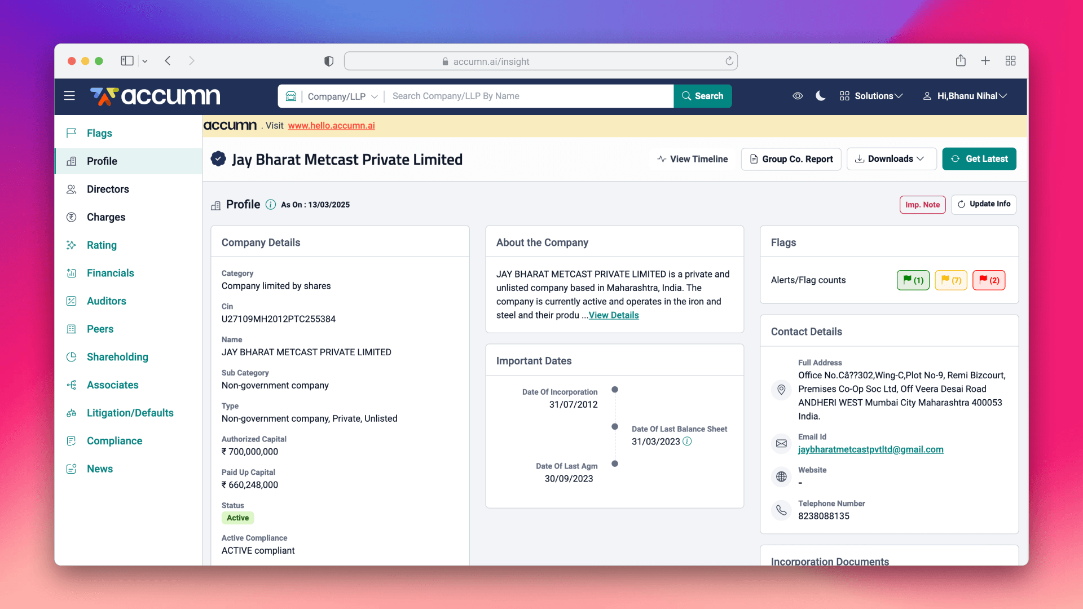Click the info icon next to Profile heading
This screenshot has height=609, width=1083.
pos(271,205)
